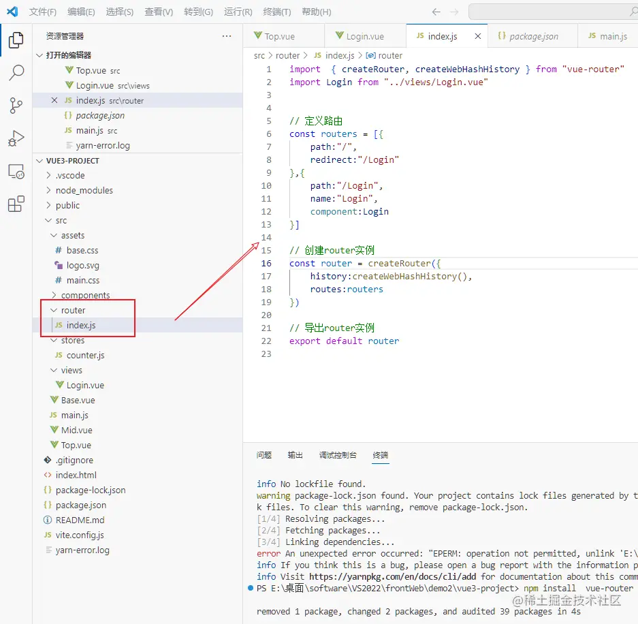Open the 运行(R) menu
The image size is (638, 624).
click(x=238, y=12)
